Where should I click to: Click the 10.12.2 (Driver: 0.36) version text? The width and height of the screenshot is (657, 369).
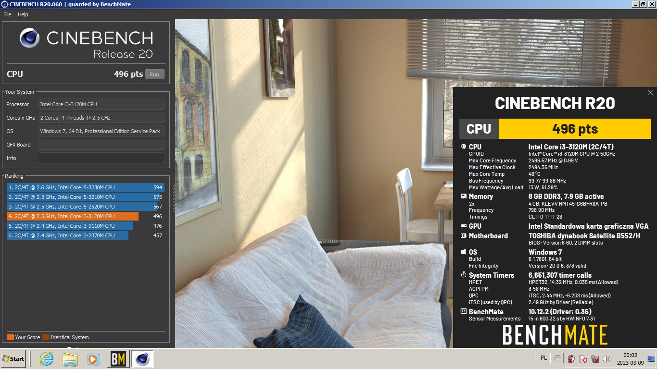click(x=560, y=312)
